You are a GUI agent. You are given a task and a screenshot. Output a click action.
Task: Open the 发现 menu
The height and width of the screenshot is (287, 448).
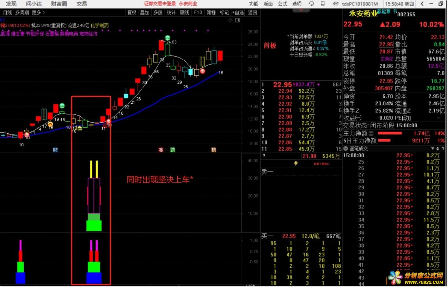coord(11,4)
